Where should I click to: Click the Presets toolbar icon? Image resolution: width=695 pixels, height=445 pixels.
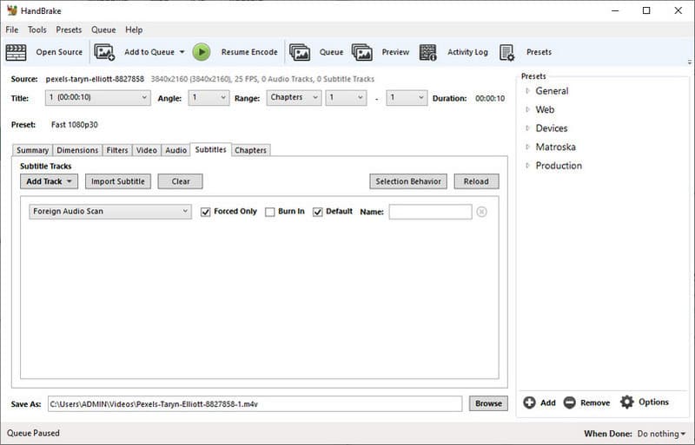point(507,52)
